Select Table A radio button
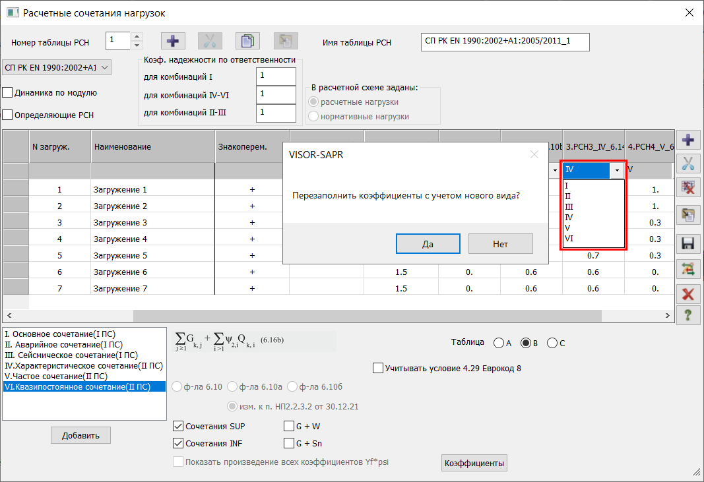The width and height of the screenshot is (704, 482). pos(498,343)
